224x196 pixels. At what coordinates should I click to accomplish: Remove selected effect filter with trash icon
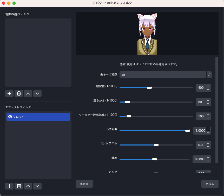point(19,186)
